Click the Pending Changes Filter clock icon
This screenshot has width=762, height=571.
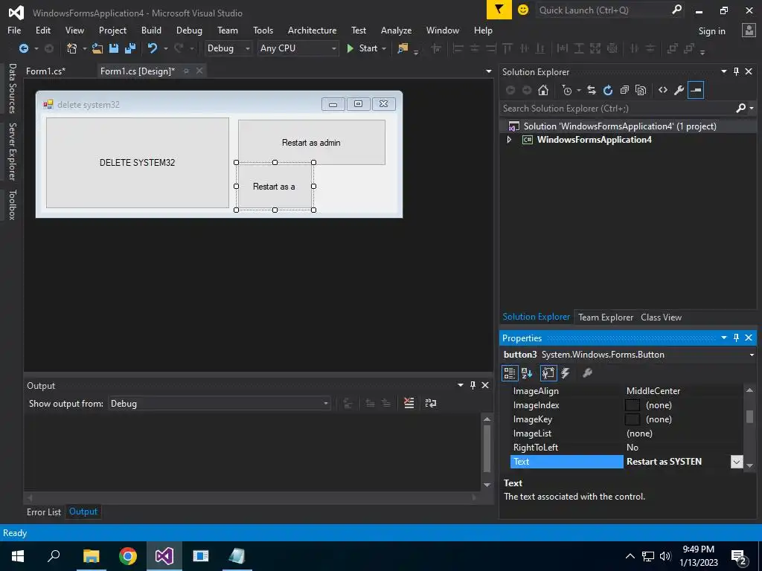(x=566, y=90)
